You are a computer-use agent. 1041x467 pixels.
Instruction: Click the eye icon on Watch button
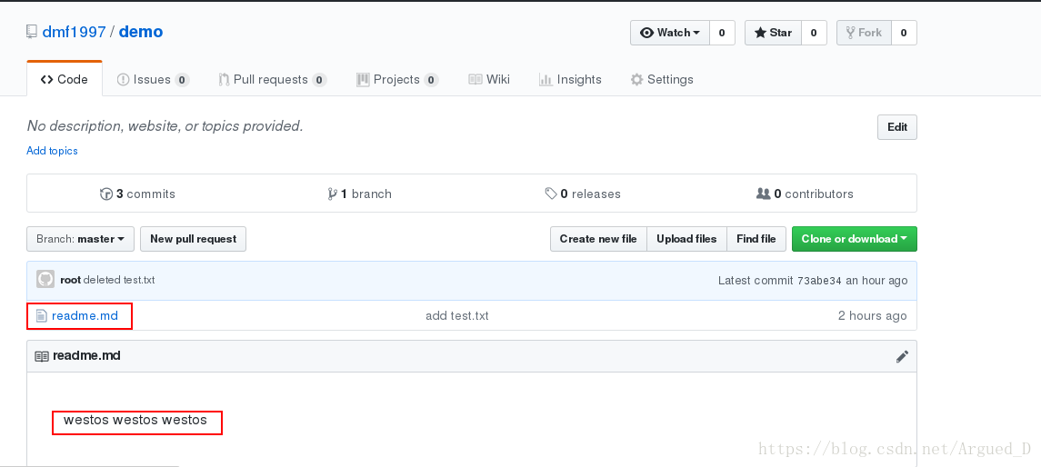[x=646, y=33]
